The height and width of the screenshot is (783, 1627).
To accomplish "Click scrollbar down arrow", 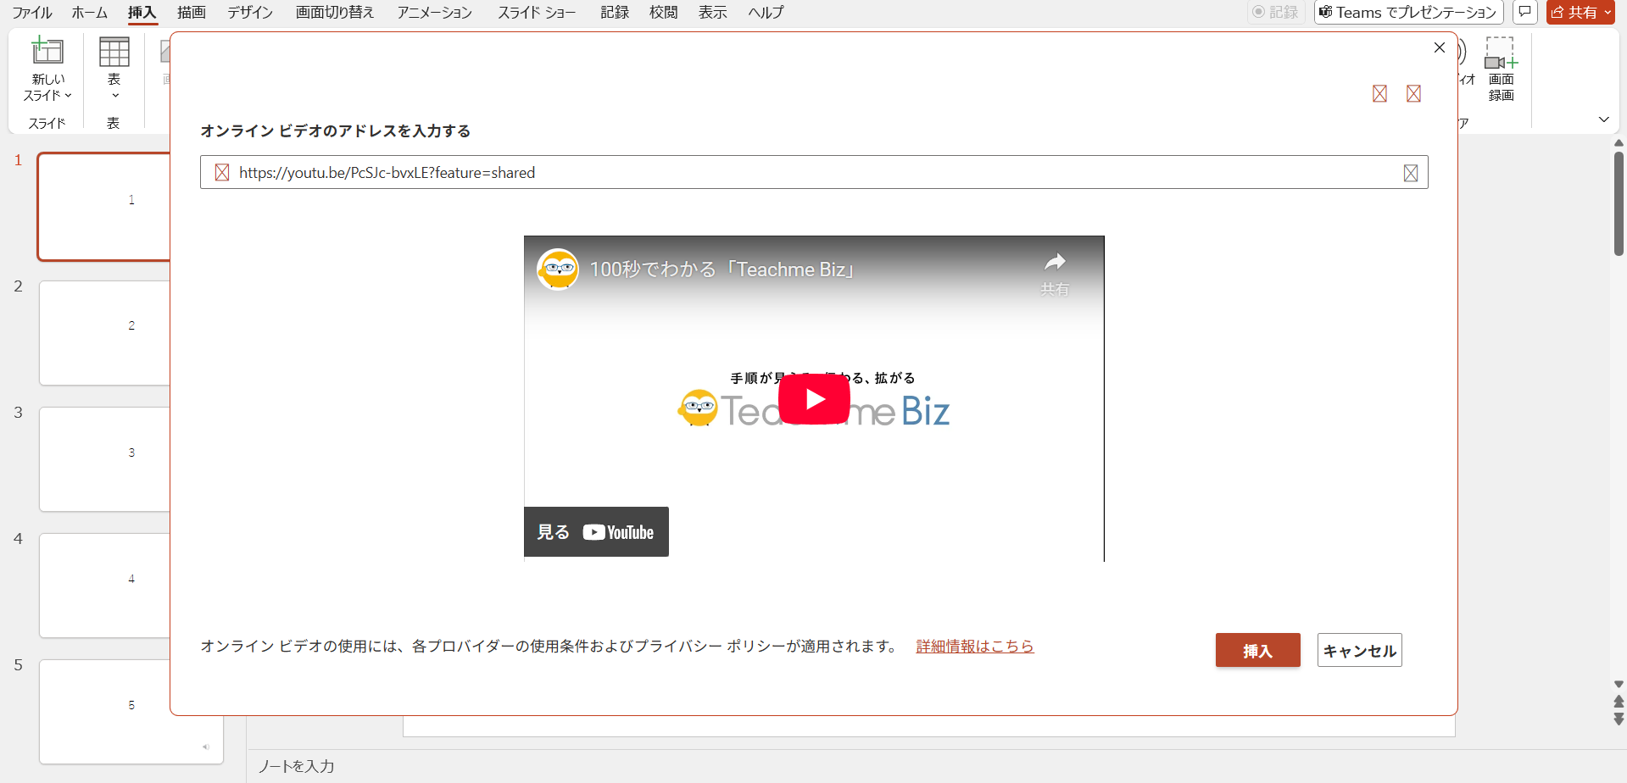I will pyautogui.click(x=1619, y=684).
